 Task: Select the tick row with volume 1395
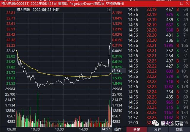tap(158, 45)
